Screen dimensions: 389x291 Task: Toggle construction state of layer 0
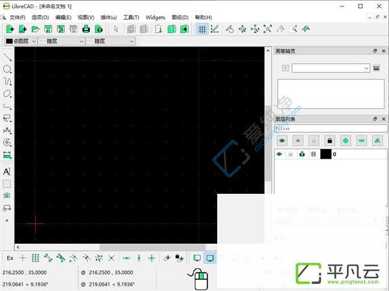313,154
